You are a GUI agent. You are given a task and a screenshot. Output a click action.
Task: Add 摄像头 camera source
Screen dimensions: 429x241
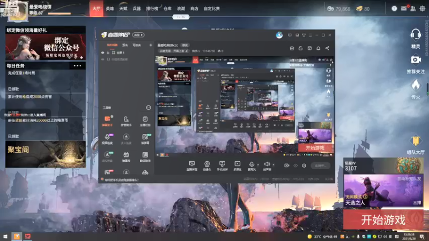(207, 165)
